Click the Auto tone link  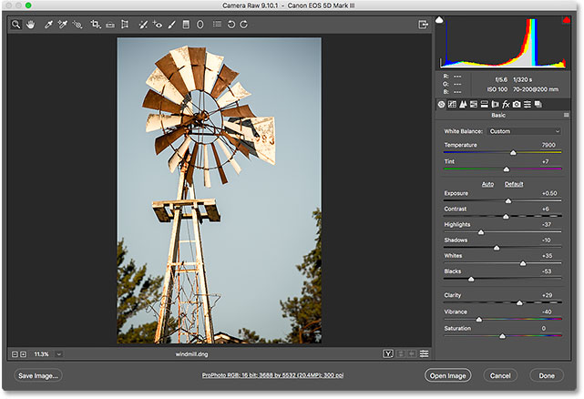pos(487,184)
